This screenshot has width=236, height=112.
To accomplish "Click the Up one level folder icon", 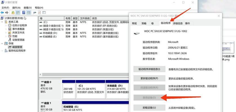I will [x=13, y=13].
